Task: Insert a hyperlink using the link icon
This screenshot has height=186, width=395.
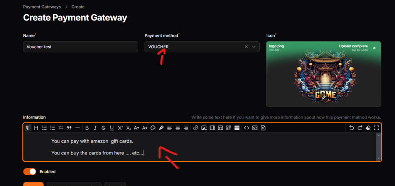Action: (196, 128)
